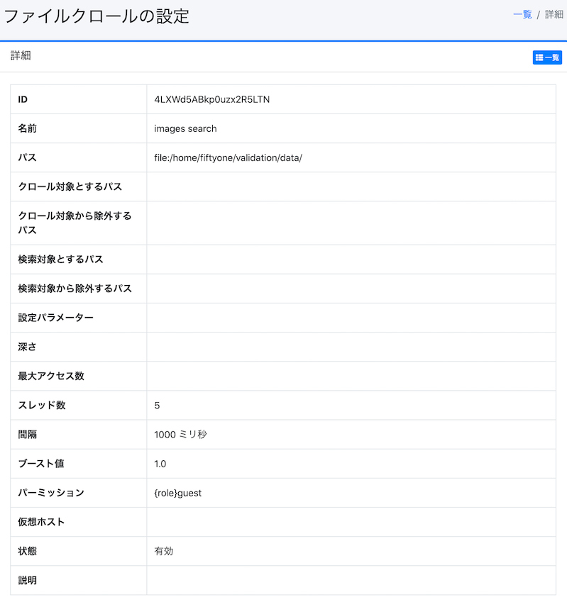Image resolution: width=567 pixels, height=602 pixels.
Task: Click the 詳細 card header title
Action: click(21, 56)
